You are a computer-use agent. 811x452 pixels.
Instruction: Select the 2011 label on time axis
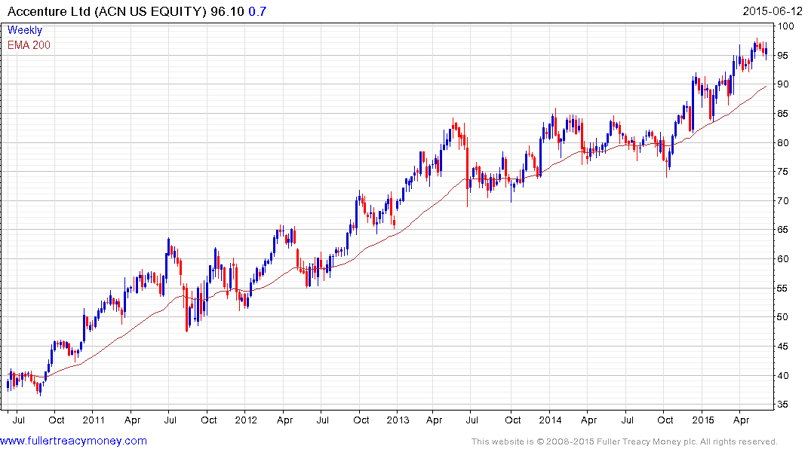[x=94, y=420]
